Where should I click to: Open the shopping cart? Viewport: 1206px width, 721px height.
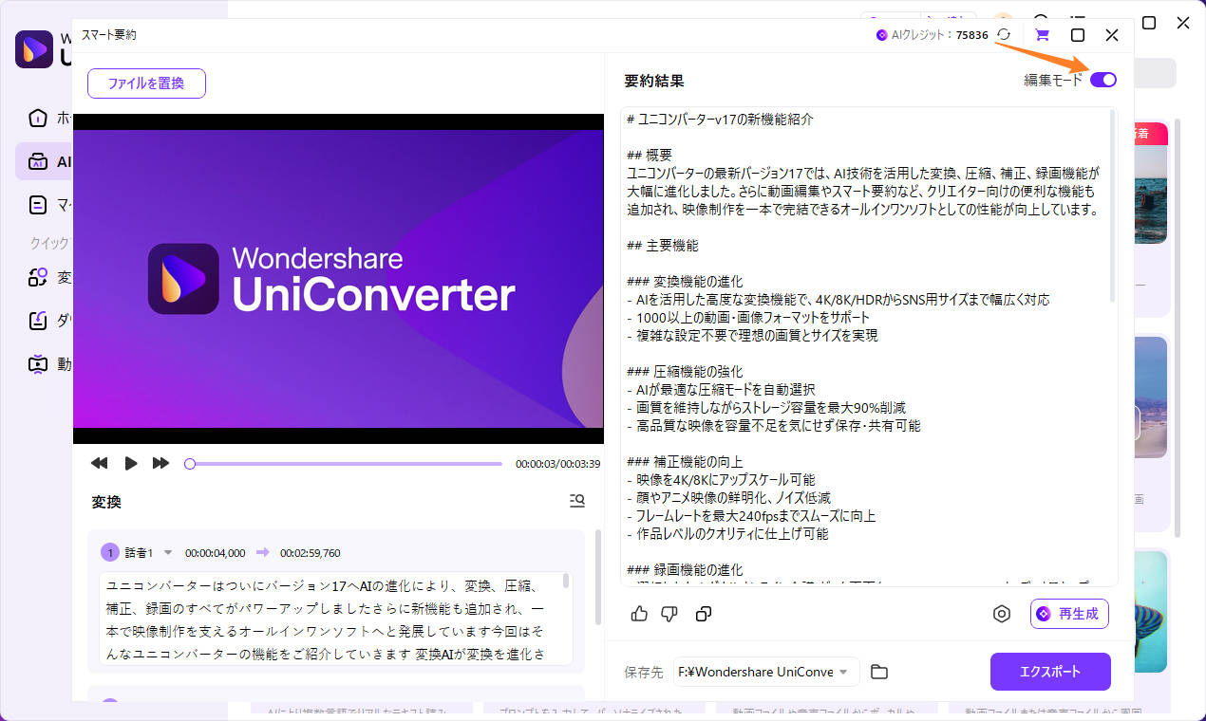tap(1041, 35)
